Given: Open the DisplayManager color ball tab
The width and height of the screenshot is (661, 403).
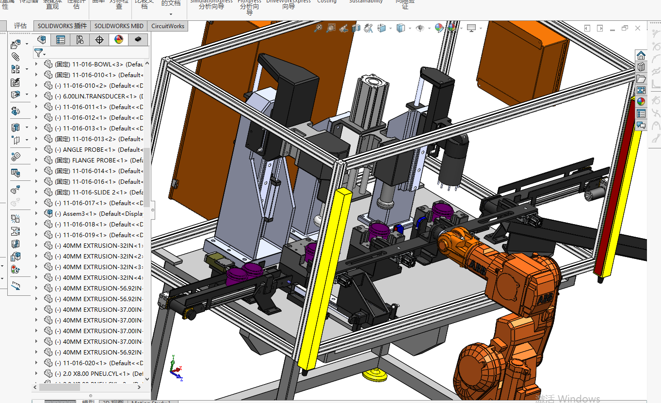Looking at the screenshot, I should coord(119,40).
